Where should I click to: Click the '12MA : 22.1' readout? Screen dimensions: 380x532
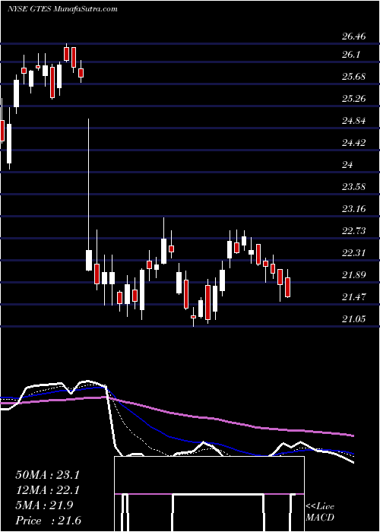47,490
